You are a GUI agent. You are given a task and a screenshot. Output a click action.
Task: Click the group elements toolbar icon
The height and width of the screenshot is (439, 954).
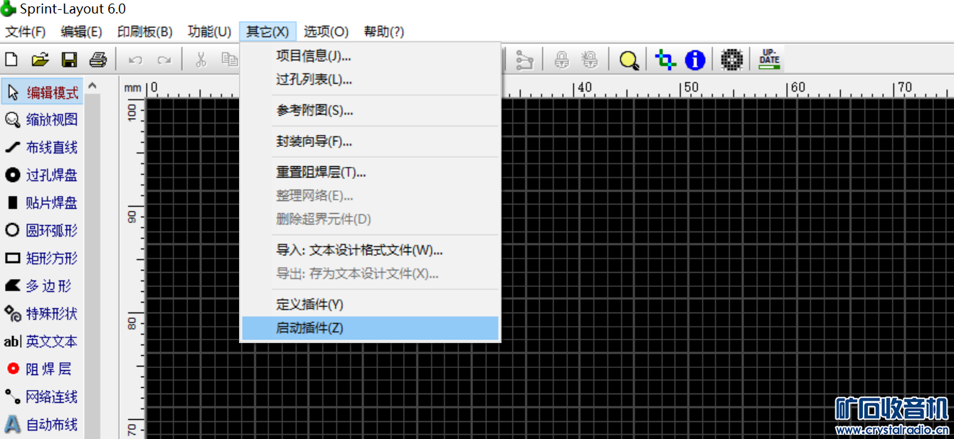pyautogui.click(x=524, y=60)
